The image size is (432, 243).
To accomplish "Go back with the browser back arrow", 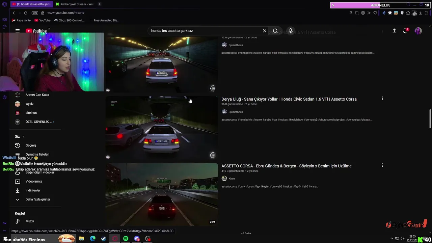I will pyautogui.click(x=14, y=13).
